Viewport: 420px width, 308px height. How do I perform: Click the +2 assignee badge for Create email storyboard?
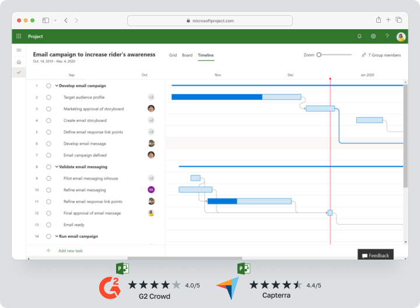[x=151, y=120]
